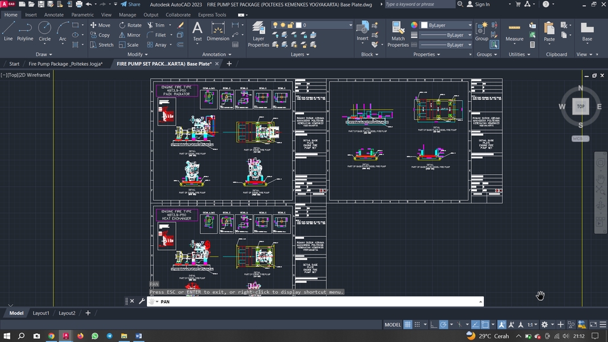The height and width of the screenshot is (342, 608).
Task: Click the Save icon in quick access toolbar
Action: coord(41,4)
